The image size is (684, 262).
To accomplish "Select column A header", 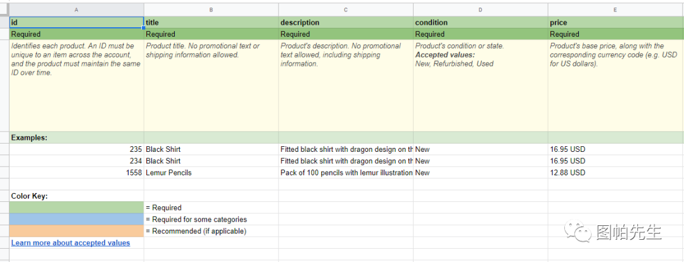I will click(77, 9).
